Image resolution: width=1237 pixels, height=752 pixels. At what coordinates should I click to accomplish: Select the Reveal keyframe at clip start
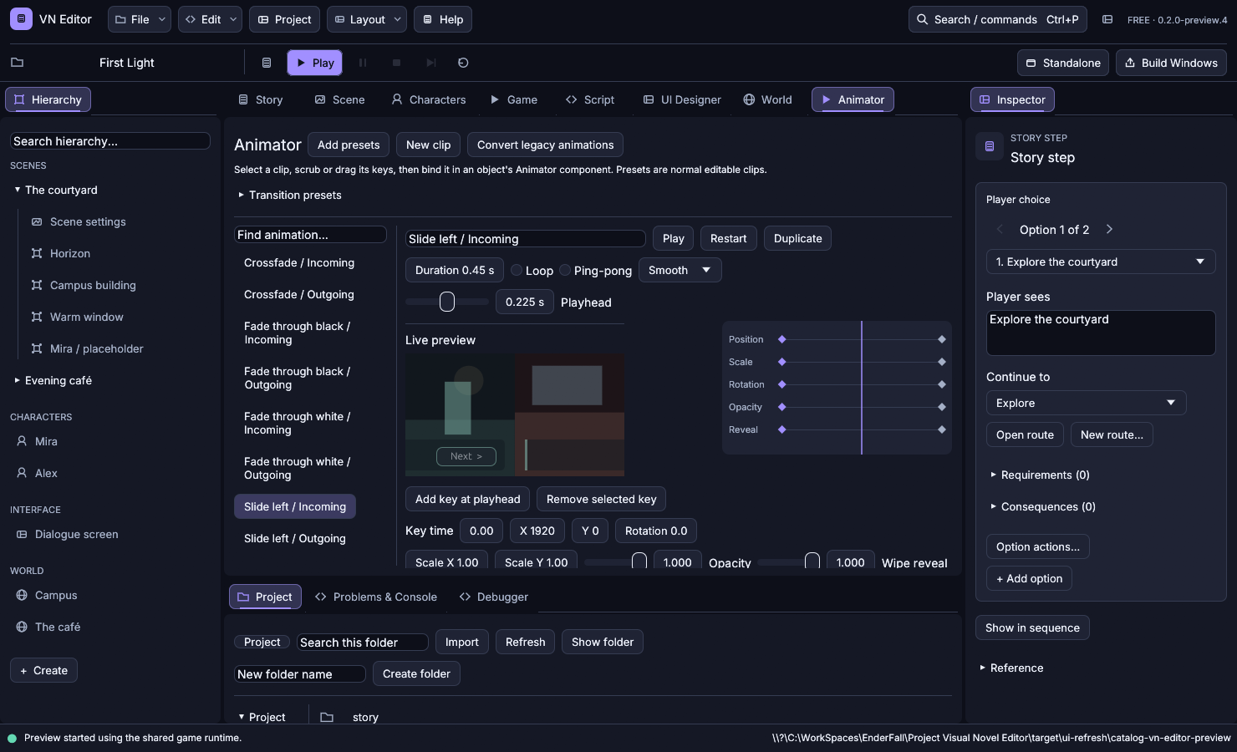click(782, 429)
